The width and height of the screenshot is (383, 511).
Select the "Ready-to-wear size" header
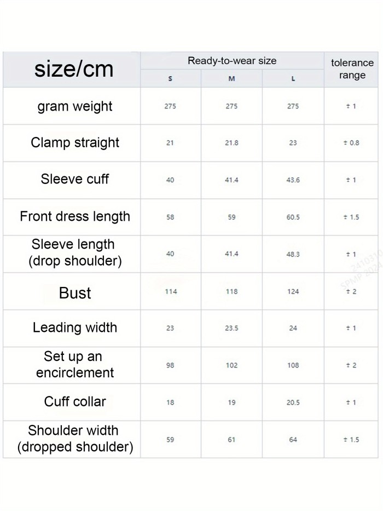pos(232,61)
